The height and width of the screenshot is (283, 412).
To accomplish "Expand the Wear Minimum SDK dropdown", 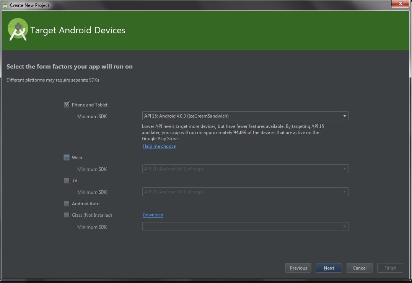I will click(x=344, y=169).
